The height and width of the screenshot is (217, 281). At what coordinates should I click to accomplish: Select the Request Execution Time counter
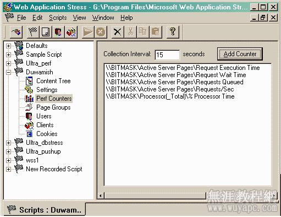click(183, 68)
